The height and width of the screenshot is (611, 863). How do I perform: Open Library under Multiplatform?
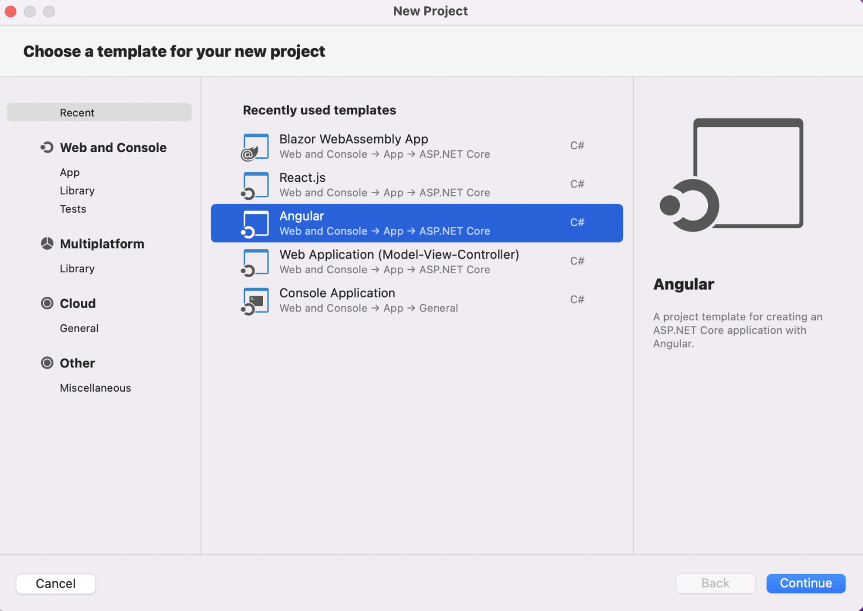point(77,269)
